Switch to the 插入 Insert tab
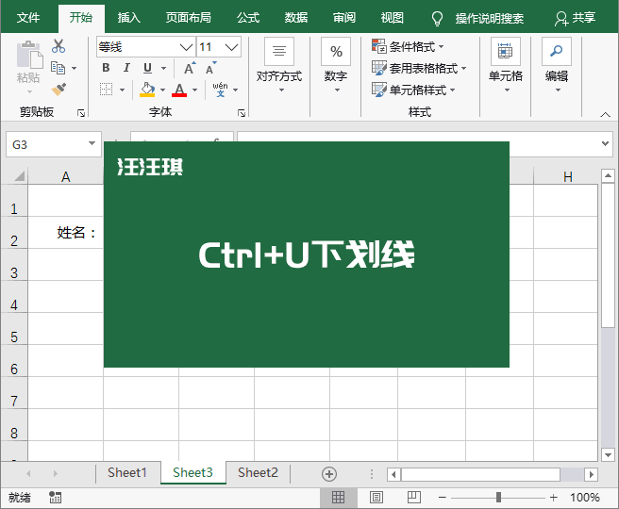Viewport: 619px width, 509px height. [128, 18]
